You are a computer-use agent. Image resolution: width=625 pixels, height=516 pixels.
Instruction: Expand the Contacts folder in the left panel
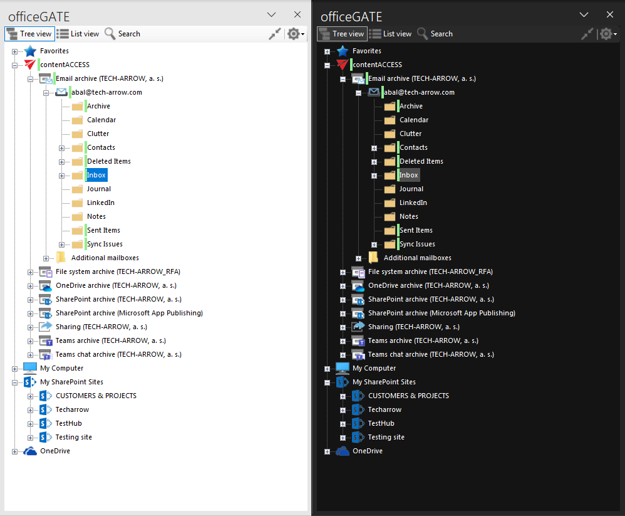point(61,147)
